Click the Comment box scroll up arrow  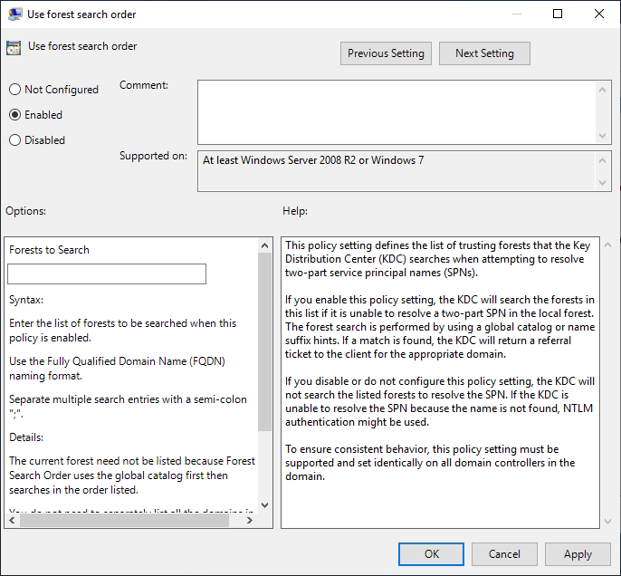tap(604, 89)
